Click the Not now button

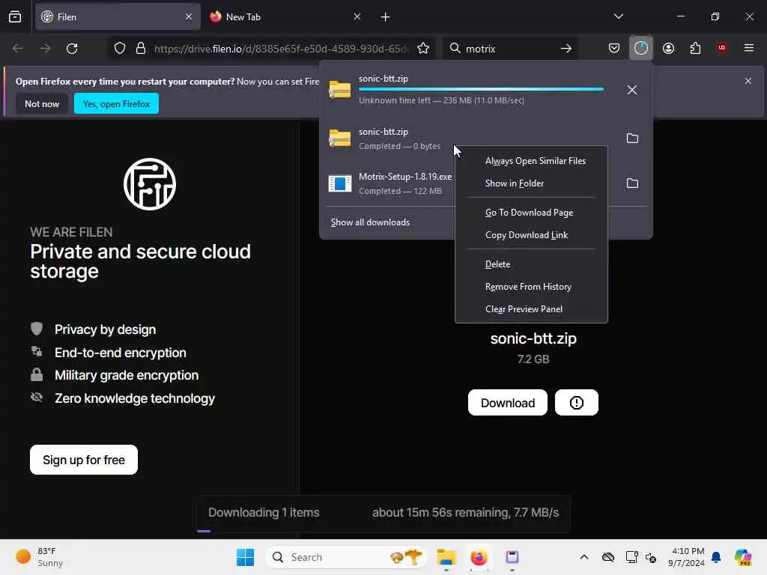[x=42, y=103]
